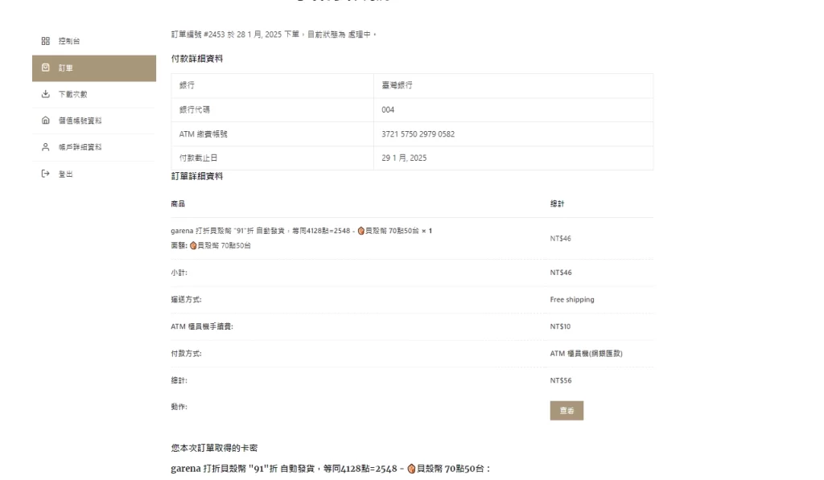The image size is (824, 480).
Task: Select the orders icon in the sidebar
Action: tap(44, 68)
